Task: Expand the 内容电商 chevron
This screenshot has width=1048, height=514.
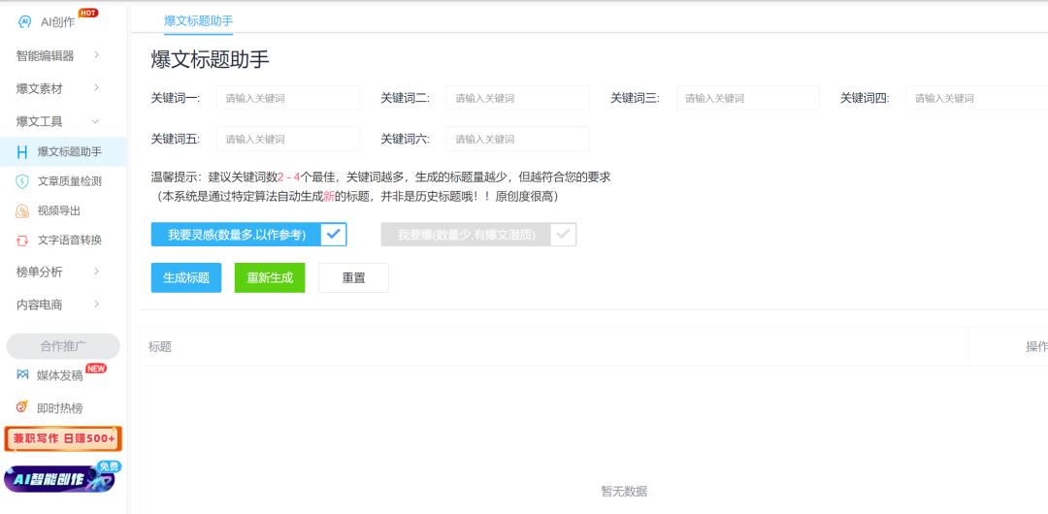Action: 96,304
